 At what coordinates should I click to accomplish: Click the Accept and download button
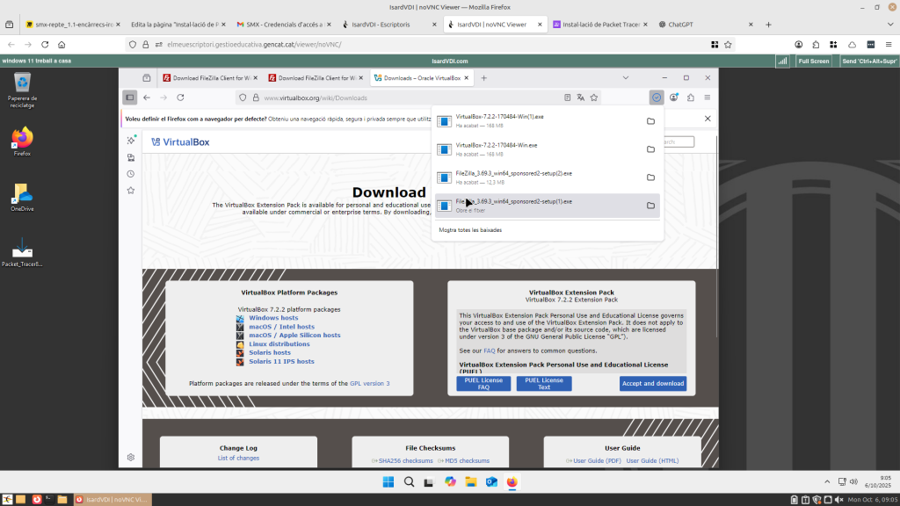(x=652, y=383)
